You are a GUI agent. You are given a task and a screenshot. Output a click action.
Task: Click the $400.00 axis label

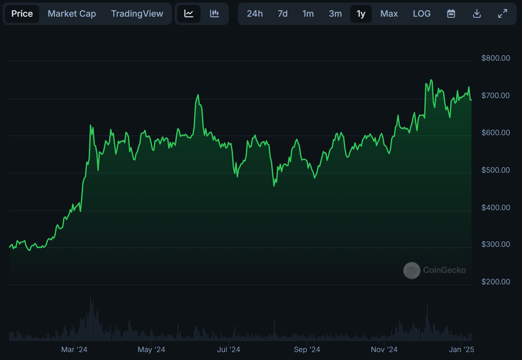pyautogui.click(x=495, y=207)
